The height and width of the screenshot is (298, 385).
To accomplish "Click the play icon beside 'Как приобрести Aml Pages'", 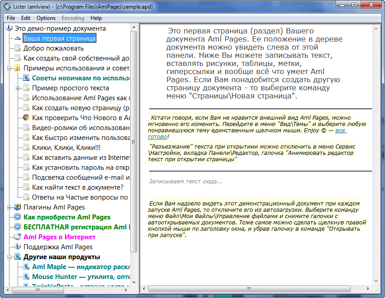I will pos(18,217).
